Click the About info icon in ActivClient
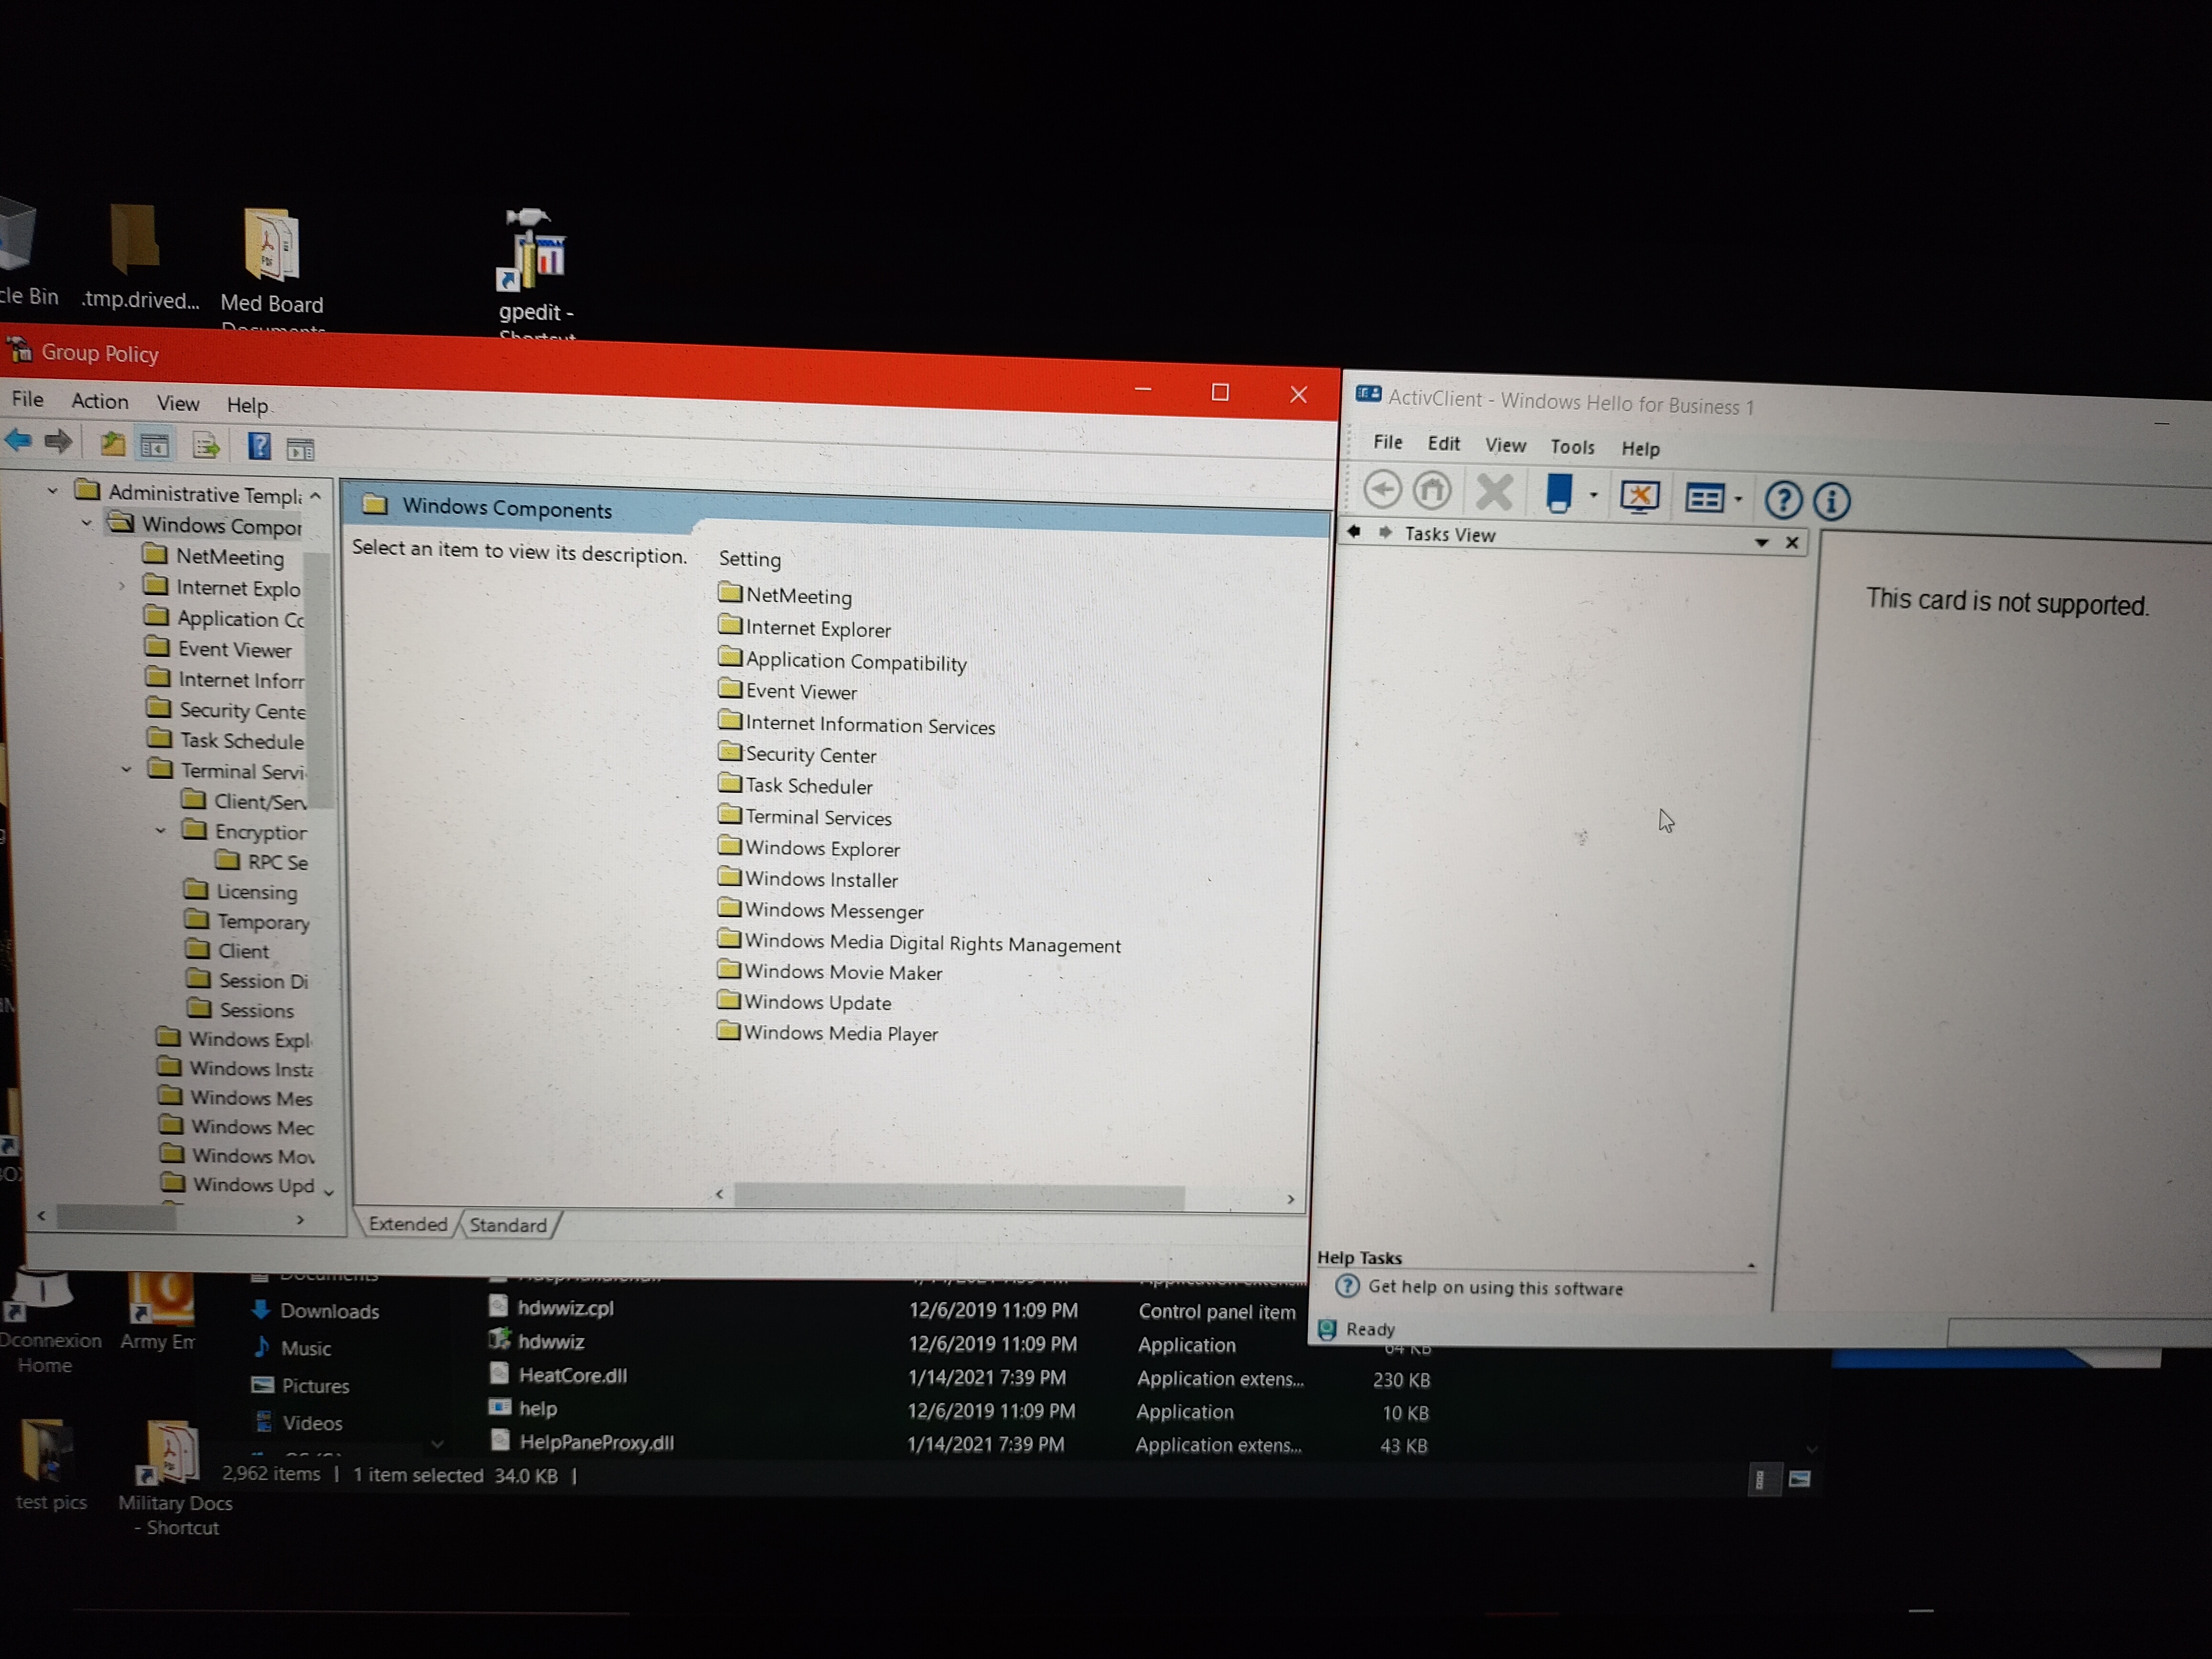The image size is (2212, 1659). (1831, 501)
